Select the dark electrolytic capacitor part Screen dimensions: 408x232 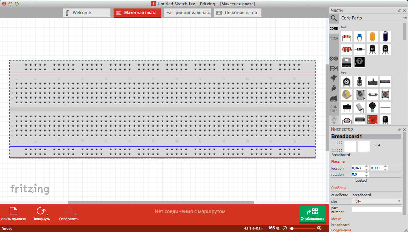tap(385, 36)
